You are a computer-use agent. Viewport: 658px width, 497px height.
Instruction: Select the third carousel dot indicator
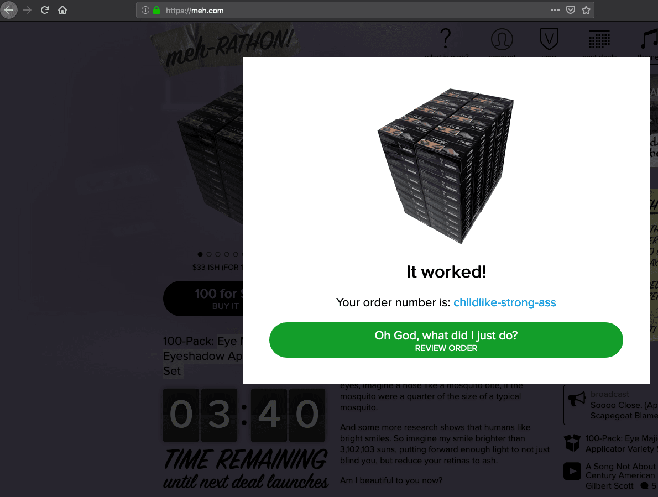[x=218, y=254]
